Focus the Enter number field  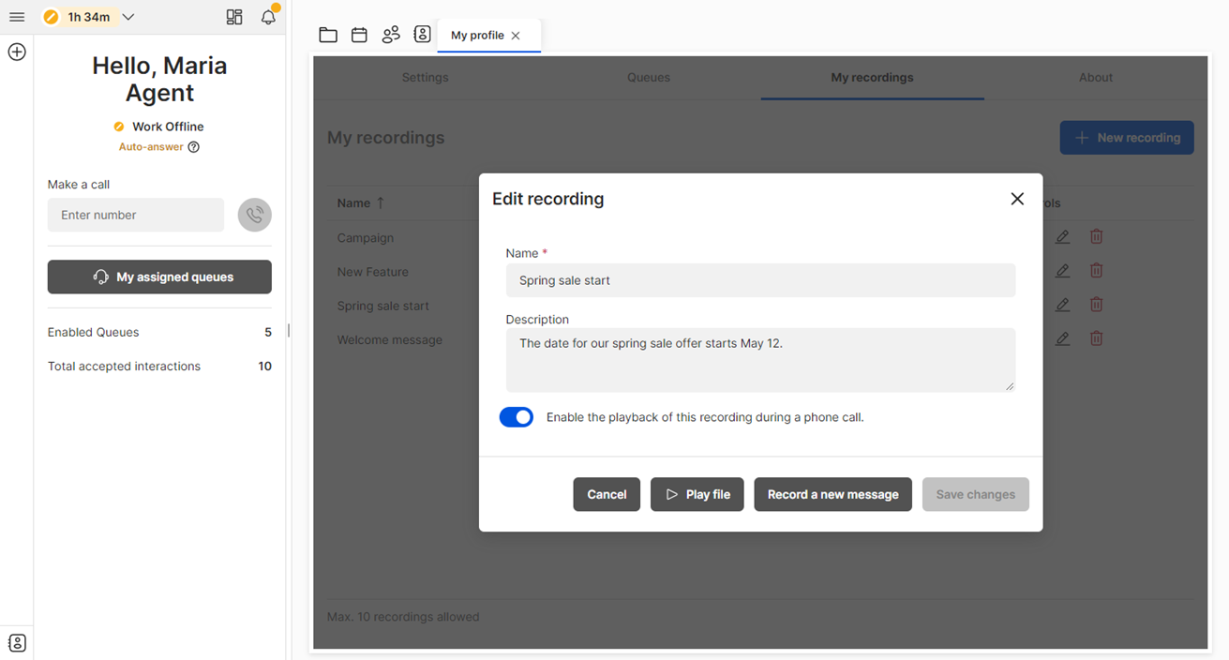pos(136,215)
